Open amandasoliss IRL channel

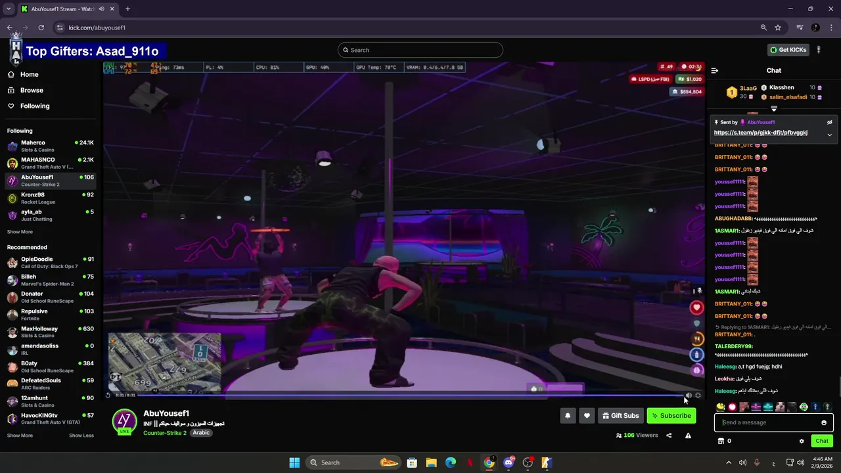point(51,349)
